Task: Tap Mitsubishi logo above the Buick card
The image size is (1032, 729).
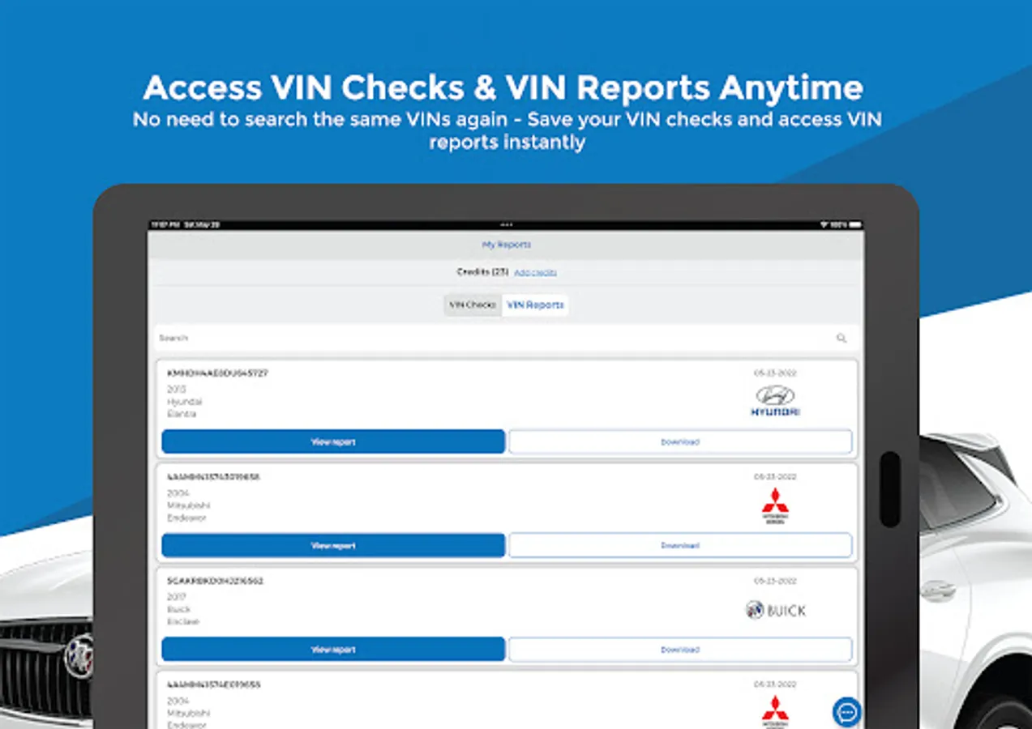Action: pyautogui.click(x=775, y=506)
